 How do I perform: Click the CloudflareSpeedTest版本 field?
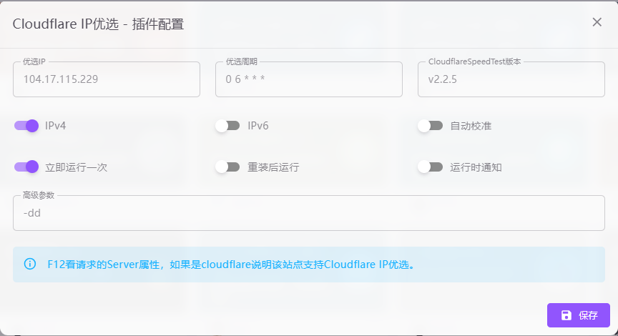tap(511, 79)
